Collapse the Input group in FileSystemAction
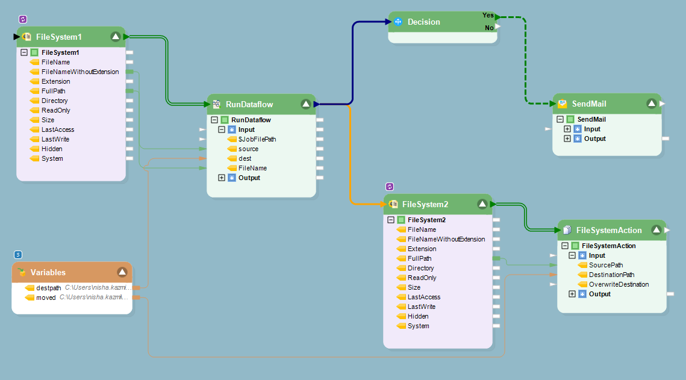Viewport: 686px width, 380px height. point(572,255)
